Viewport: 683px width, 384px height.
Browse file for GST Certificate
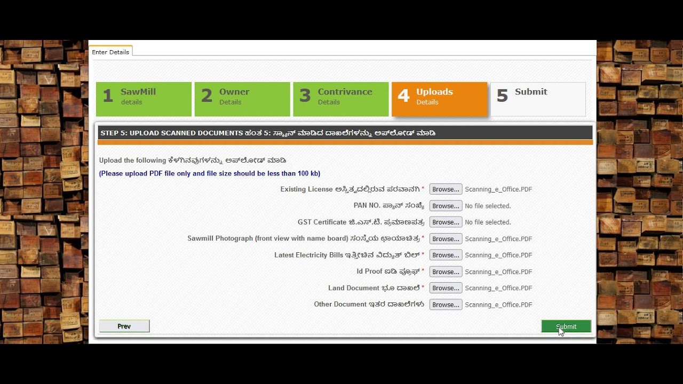pos(446,222)
